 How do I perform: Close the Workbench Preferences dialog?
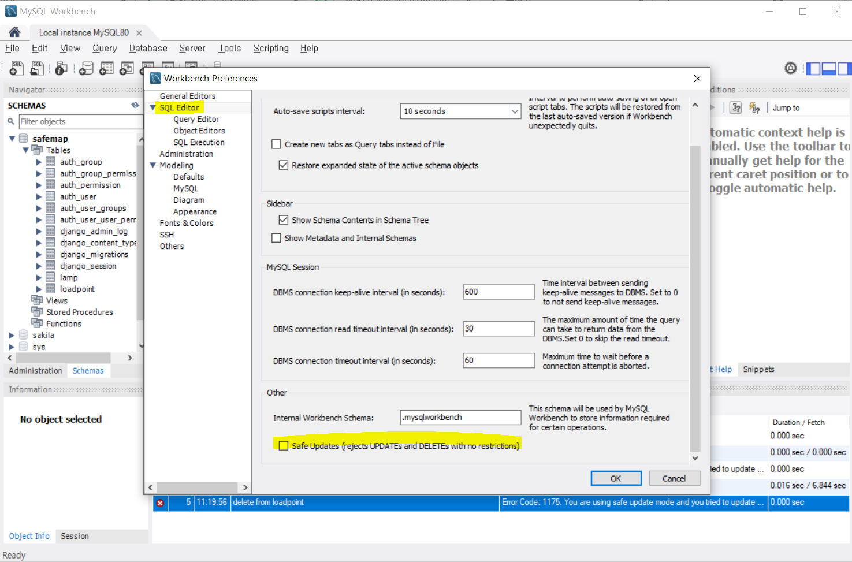pos(698,79)
